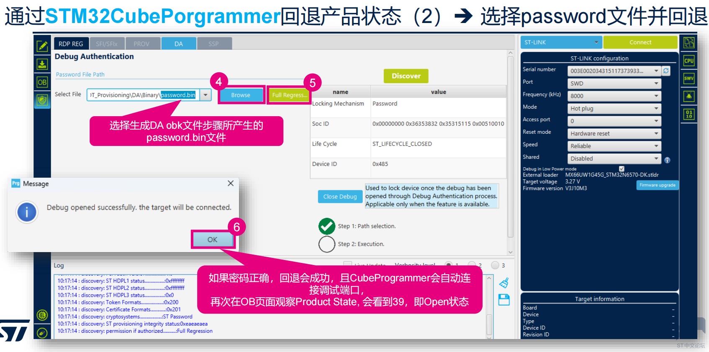
Task: Click log line 'ST provisioning integrity status'
Action: pos(132,324)
